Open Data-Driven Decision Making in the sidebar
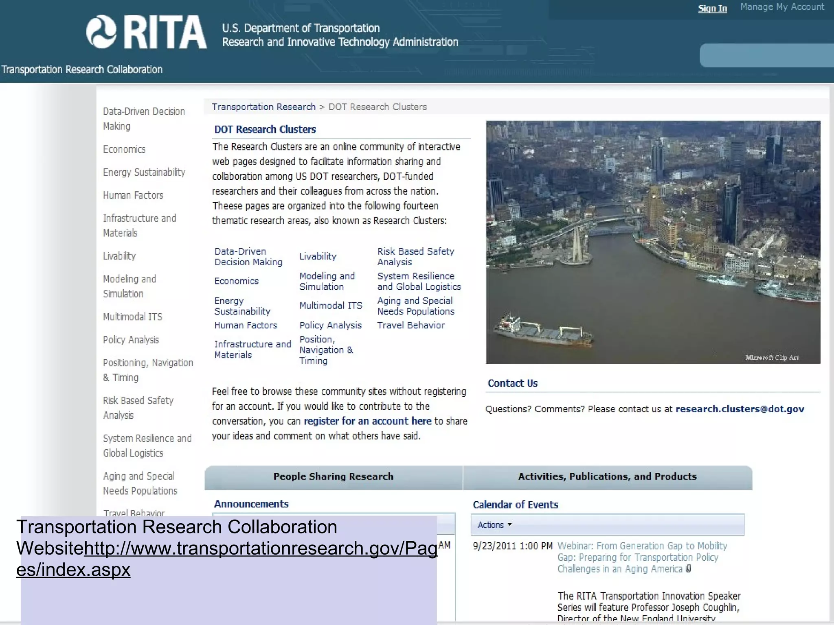The height and width of the screenshot is (625, 834). (x=144, y=119)
